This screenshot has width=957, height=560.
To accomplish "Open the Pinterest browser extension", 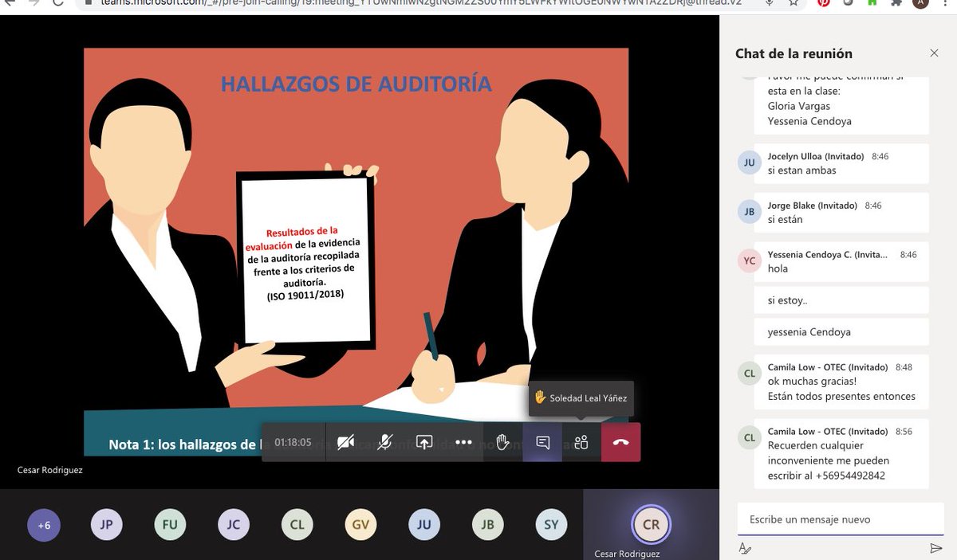I will point(823,3).
